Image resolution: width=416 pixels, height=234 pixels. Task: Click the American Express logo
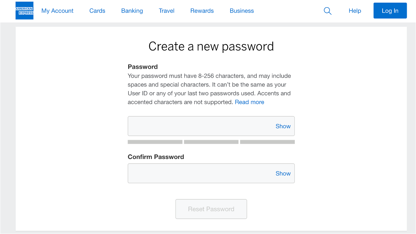[24, 11]
